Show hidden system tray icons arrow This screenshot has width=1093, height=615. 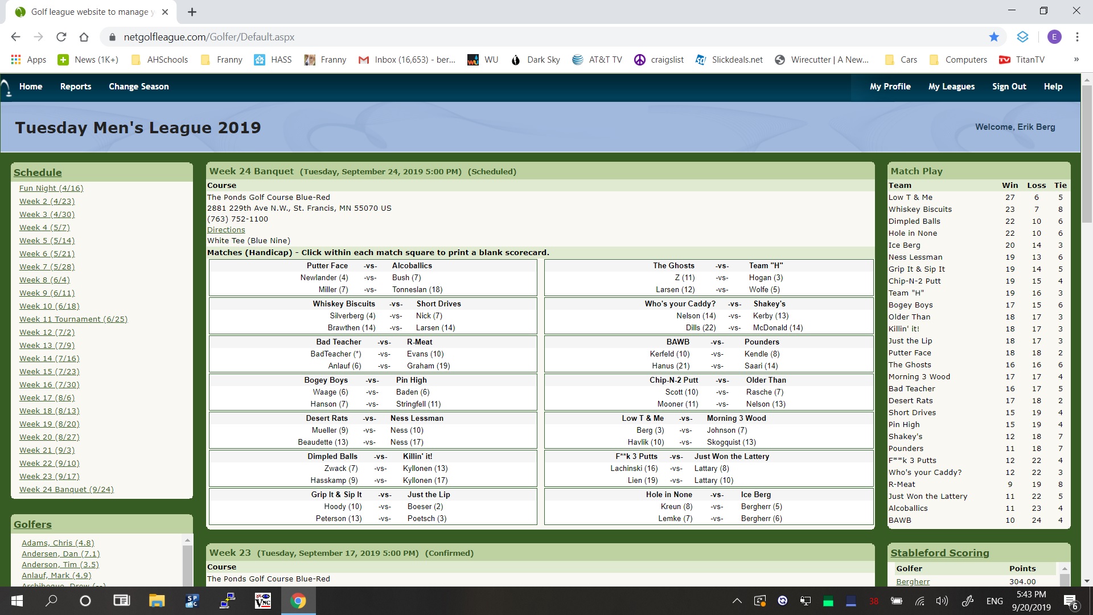pos(737,601)
